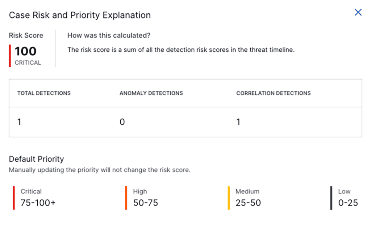371x225 pixels.
Task: Click the correlation detections value 1
Action: (x=238, y=122)
